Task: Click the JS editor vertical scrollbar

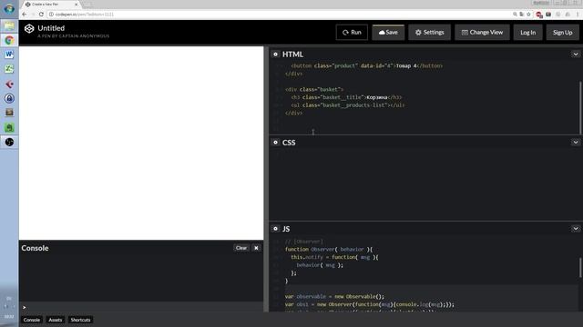Action: [x=580, y=268]
